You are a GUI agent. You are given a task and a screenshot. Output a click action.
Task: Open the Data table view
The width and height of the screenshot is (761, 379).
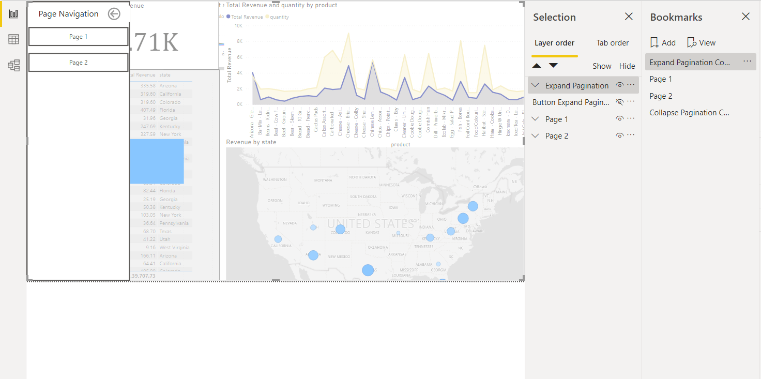tap(13, 39)
